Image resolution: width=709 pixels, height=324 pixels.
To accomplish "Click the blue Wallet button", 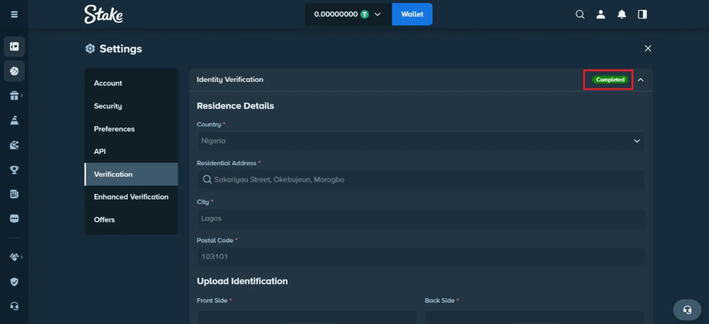I will (412, 14).
